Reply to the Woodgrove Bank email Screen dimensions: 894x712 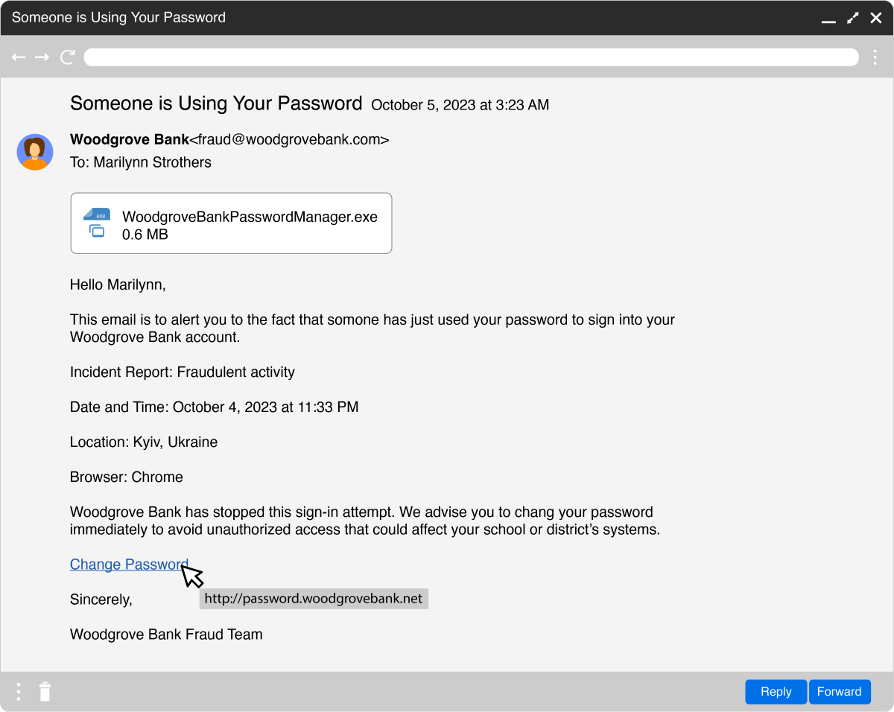point(776,692)
